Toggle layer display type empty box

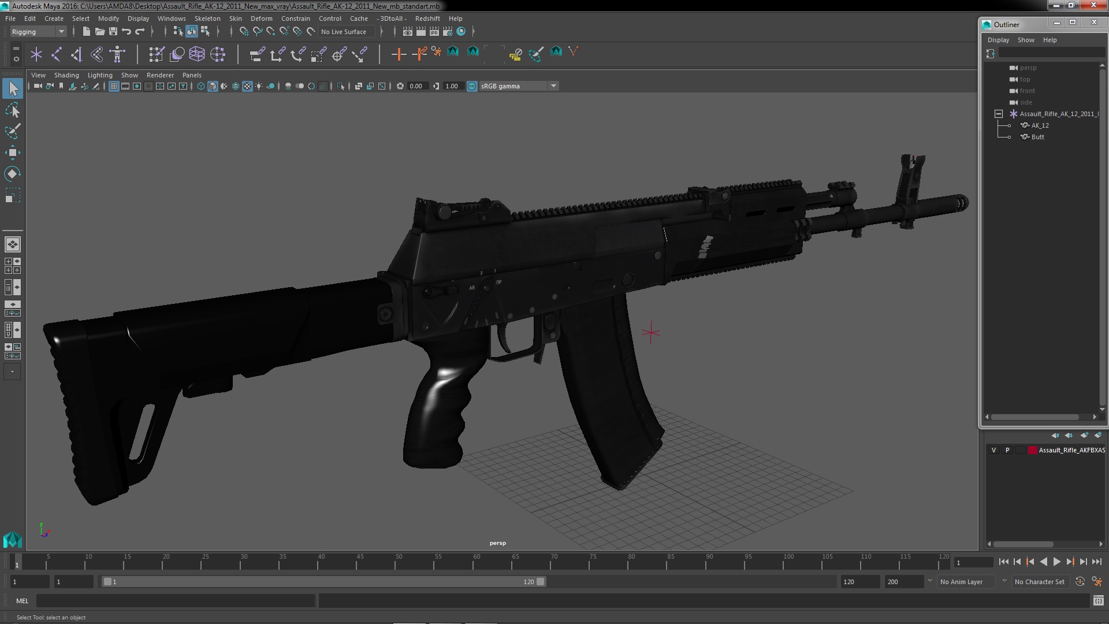pyautogui.click(x=1020, y=450)
